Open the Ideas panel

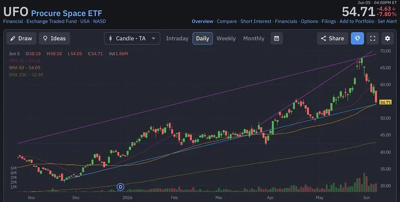pyautogui.click(x=54, y=38)
